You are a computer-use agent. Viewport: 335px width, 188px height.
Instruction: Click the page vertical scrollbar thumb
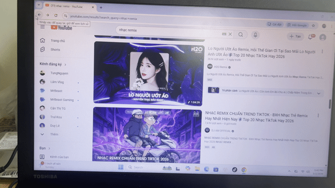330,104
